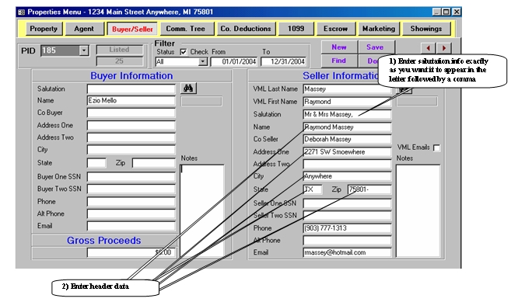This screenshot has width=511, height=302.
Task: Open the Co. Deductions tab
Action: click(246, 29)
